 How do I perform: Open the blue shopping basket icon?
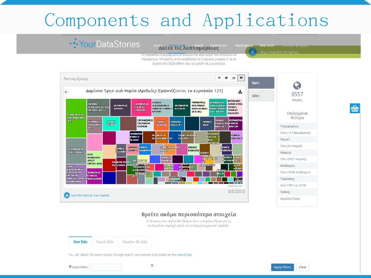coord(355,108)
